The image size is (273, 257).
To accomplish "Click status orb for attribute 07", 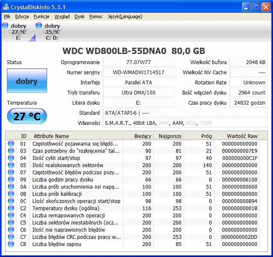I will click(11, 172).
